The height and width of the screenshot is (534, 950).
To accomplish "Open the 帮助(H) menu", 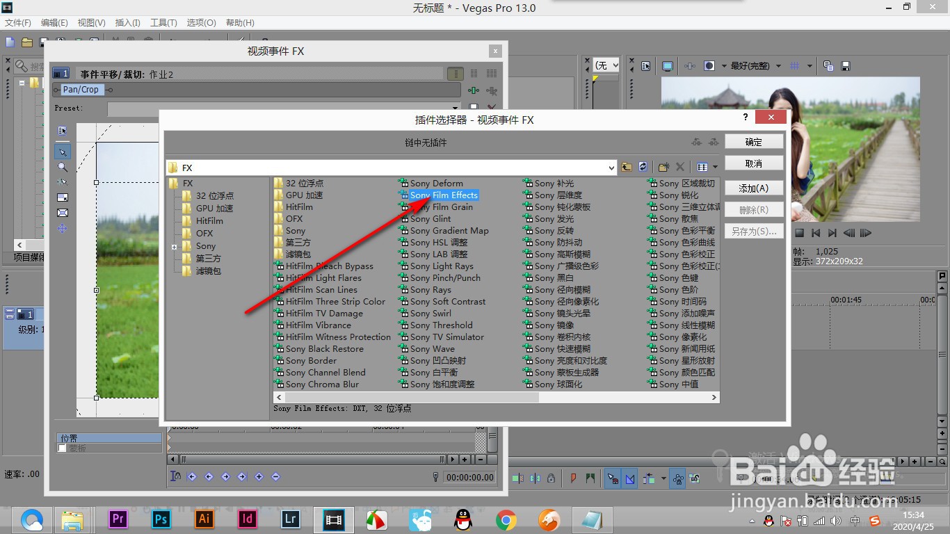I will (240, 23).
